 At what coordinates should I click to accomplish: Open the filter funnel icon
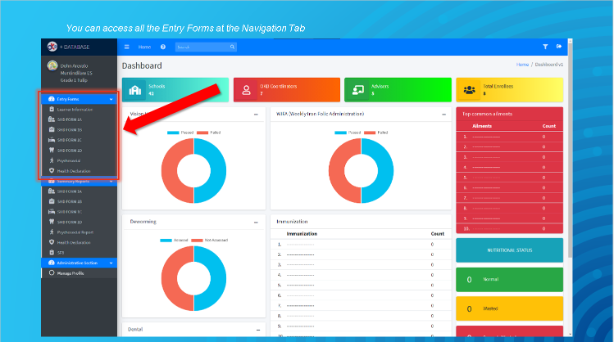point(546,47)
